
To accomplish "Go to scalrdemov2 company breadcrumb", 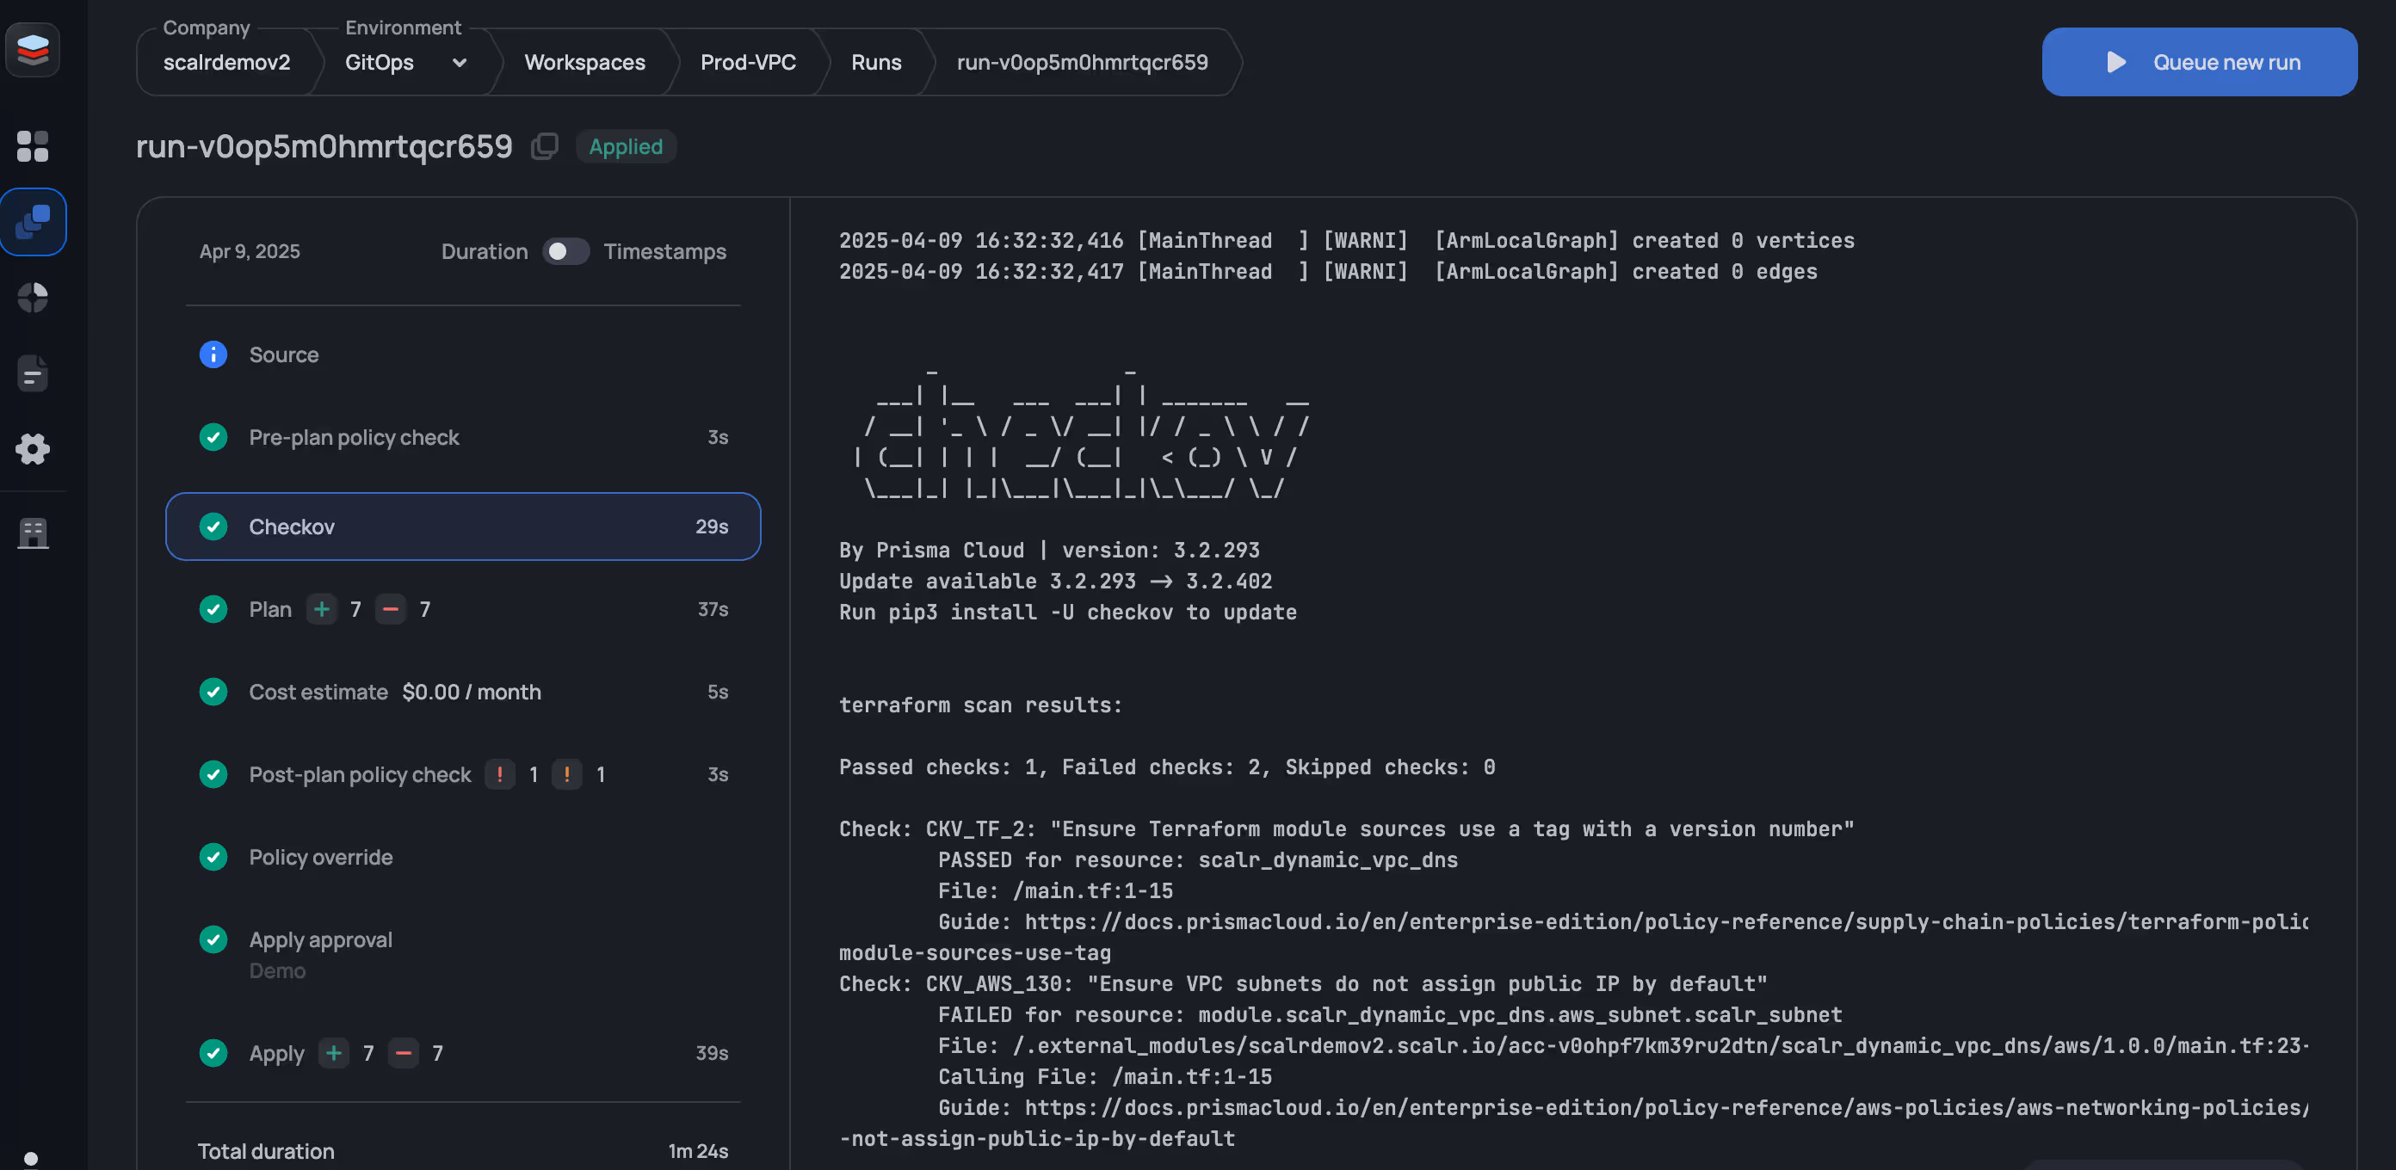I will tap(226, 62).
